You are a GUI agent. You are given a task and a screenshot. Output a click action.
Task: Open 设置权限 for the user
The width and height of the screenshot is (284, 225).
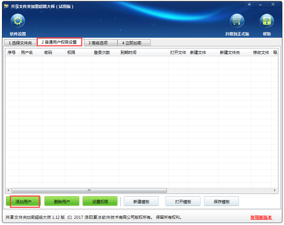click(x=100, y=202)
